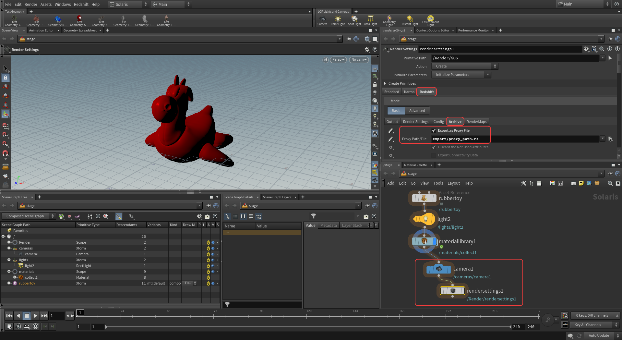Open parameter search magnifier icon
Image resolution: width=622 pixels, height=340 pixels.
tap(602, 49)
